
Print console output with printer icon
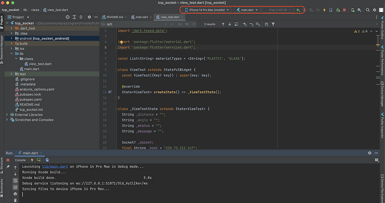click(x=15, y=194)
